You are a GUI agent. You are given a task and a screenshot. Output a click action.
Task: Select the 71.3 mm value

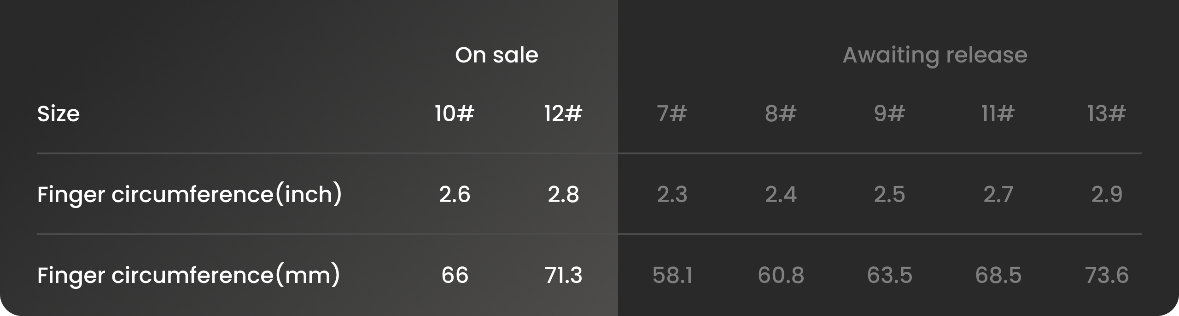coord(563,275)
